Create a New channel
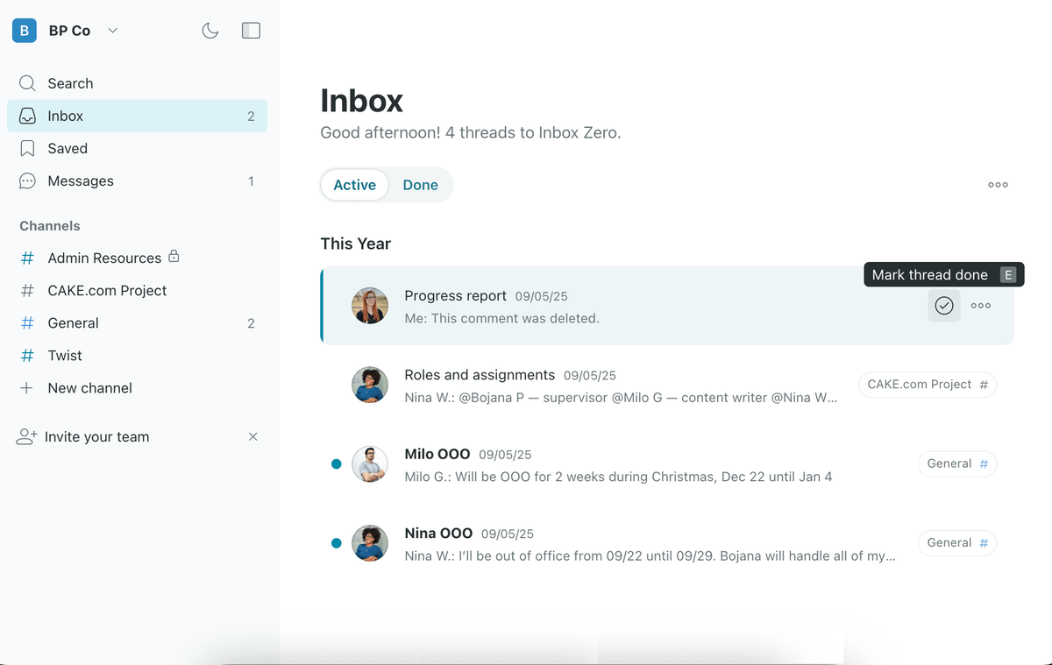Image resolution: width=1052 pixels, height=665 pixels. click(x=89, y=388)
